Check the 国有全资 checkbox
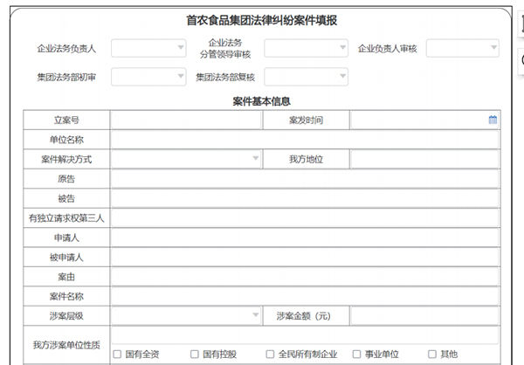 tap(117, 354)
